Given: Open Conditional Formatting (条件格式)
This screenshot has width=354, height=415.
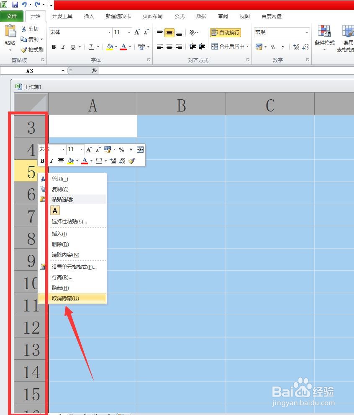Looking at the screenshot, I should click(x=324, y=38).
